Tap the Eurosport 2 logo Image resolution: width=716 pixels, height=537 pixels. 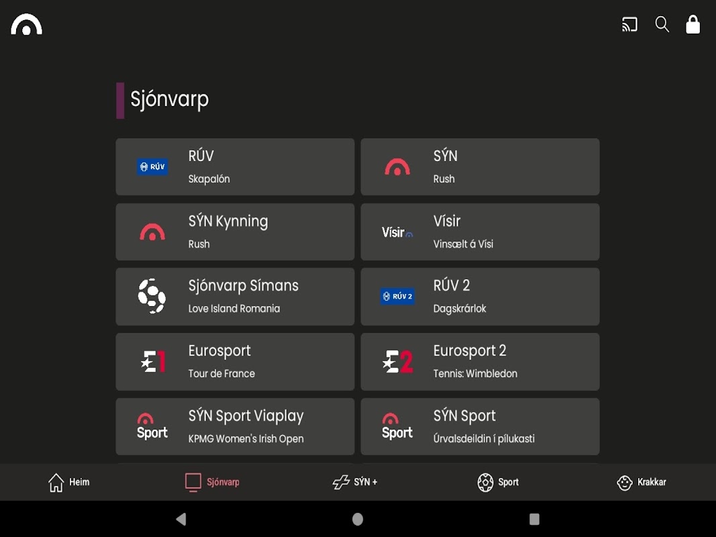[398, 362]
